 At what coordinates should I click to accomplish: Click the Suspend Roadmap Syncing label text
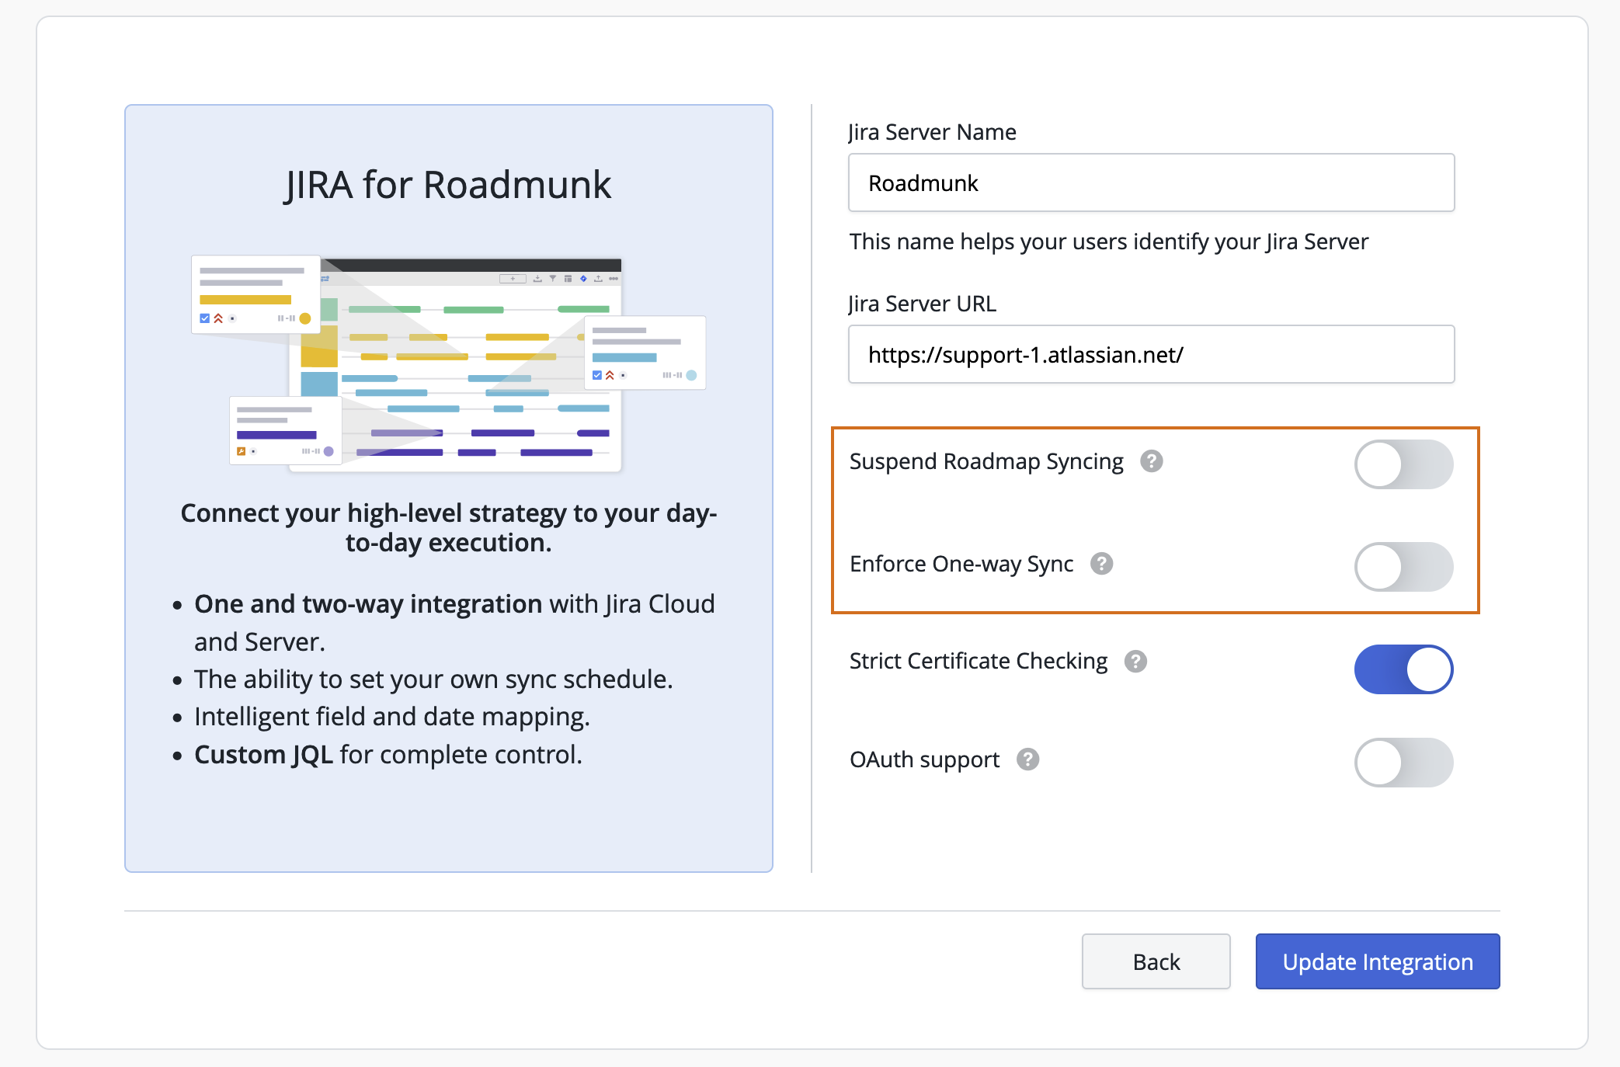coord(986,461)
